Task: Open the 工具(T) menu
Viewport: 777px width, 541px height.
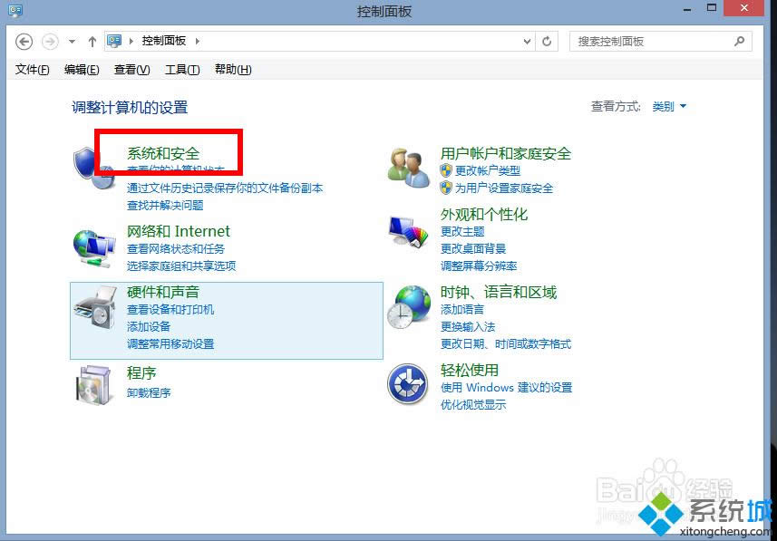Action: (x=181, y=69)
